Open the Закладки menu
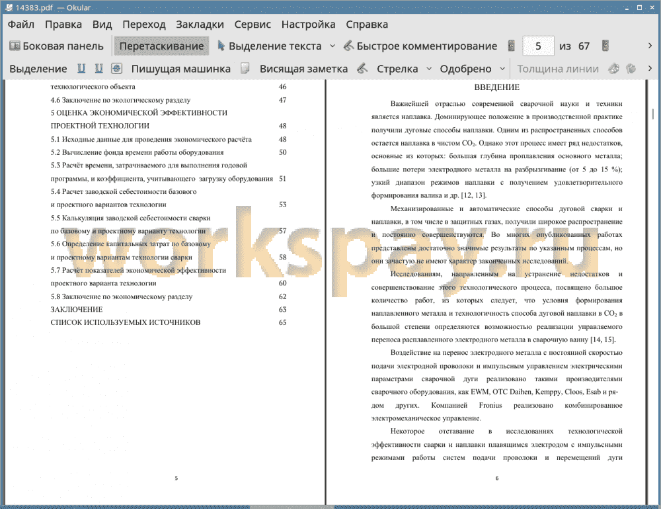661x509 pixels. point(200,24)
